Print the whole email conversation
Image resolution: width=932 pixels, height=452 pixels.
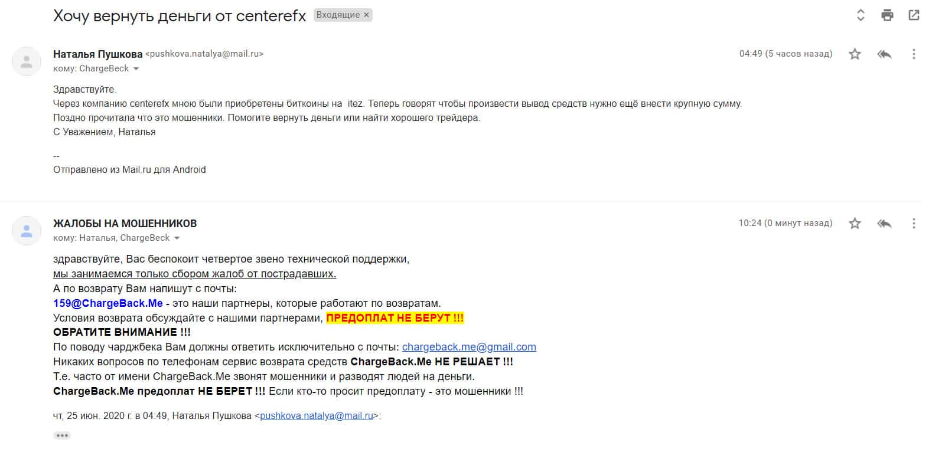[887, 15]
